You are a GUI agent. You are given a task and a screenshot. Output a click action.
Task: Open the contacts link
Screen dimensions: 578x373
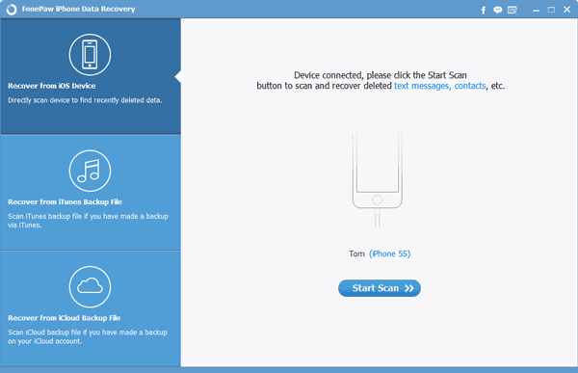click(x=470, y=86)
